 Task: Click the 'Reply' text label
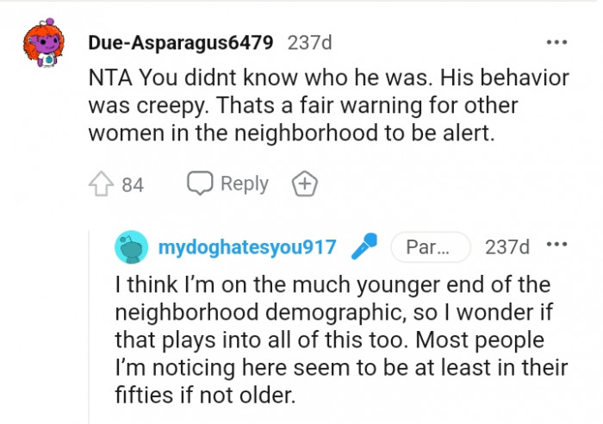click(245, 184)
